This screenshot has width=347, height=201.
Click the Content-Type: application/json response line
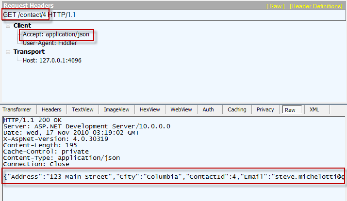pos(62,158)
